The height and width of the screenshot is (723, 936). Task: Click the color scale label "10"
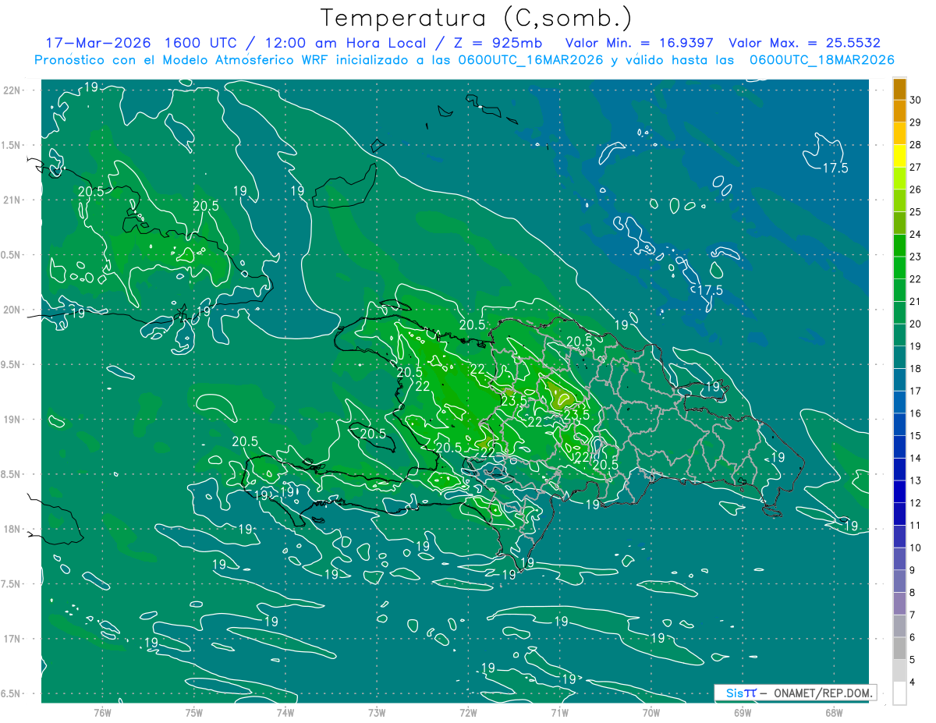pyautogui.click(x=915, y=548)
